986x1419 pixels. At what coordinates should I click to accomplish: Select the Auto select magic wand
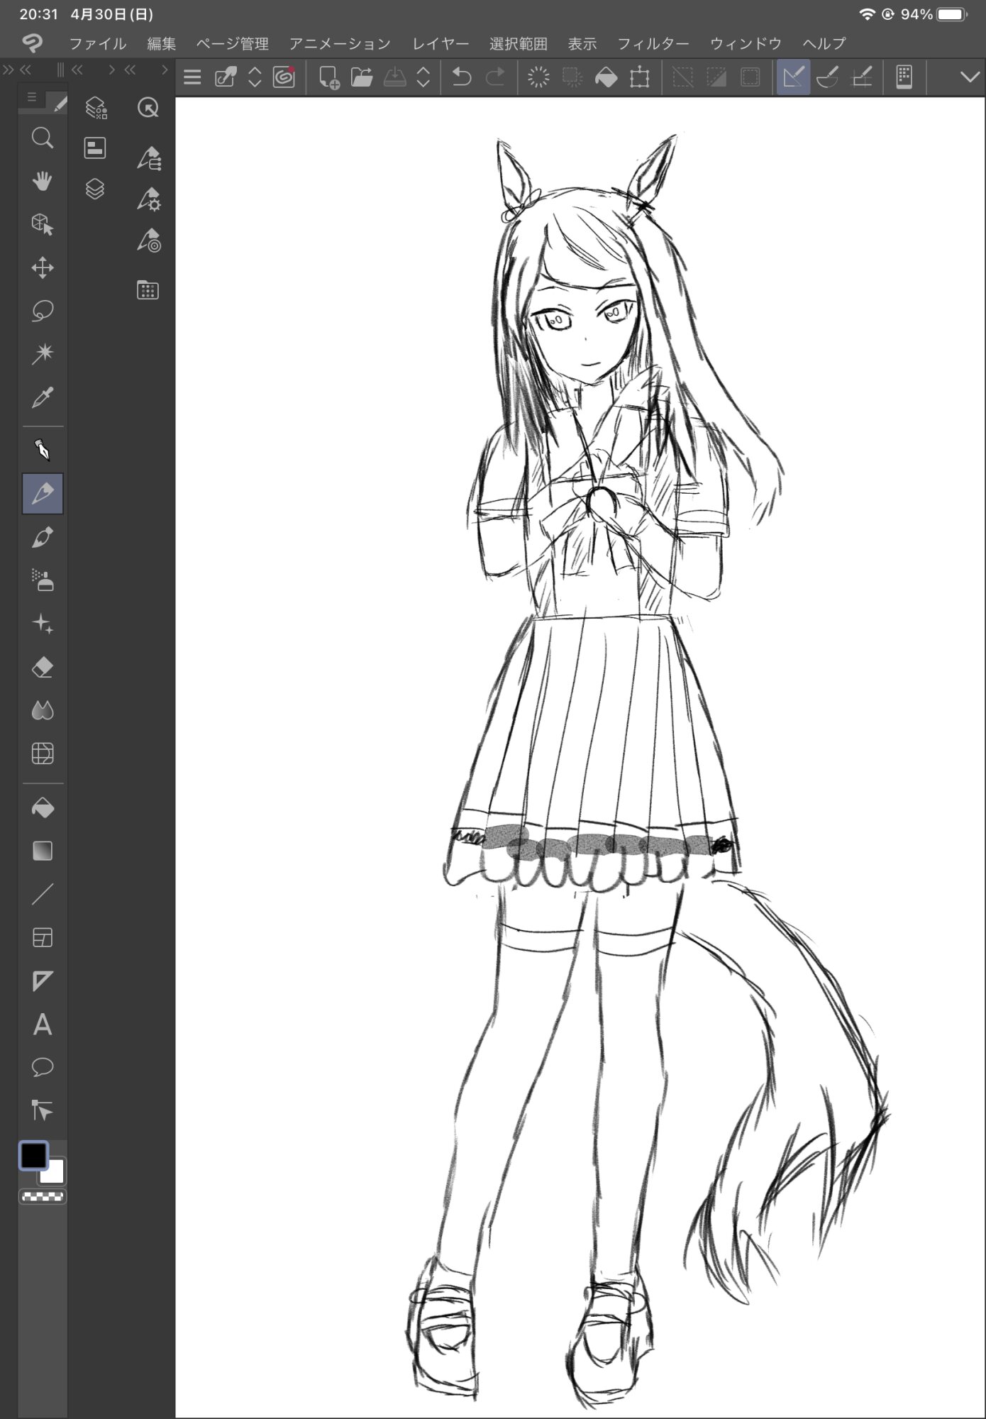pyautogui.click(x=43, y=353)
